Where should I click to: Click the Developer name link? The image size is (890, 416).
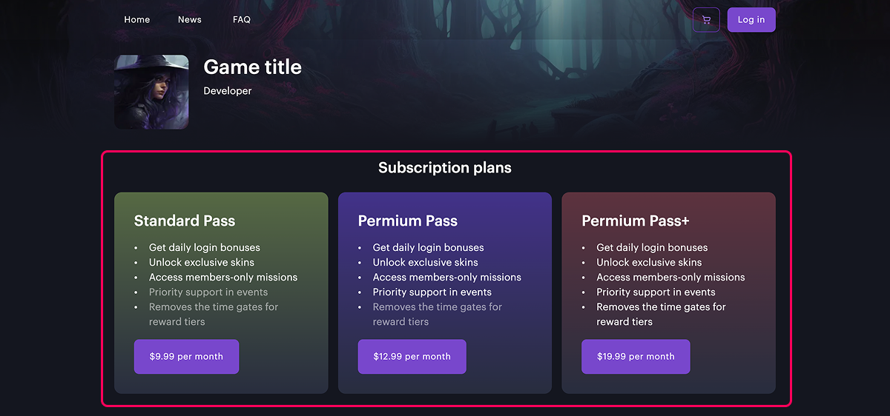pos(227,91)
